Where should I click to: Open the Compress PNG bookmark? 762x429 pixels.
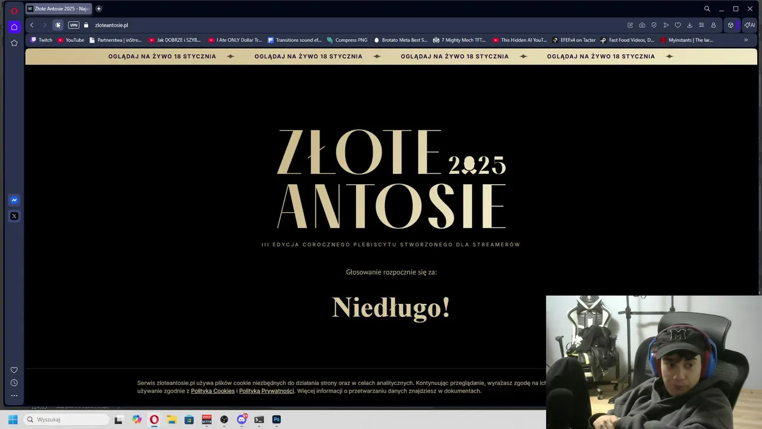click(x=348, y=40)
